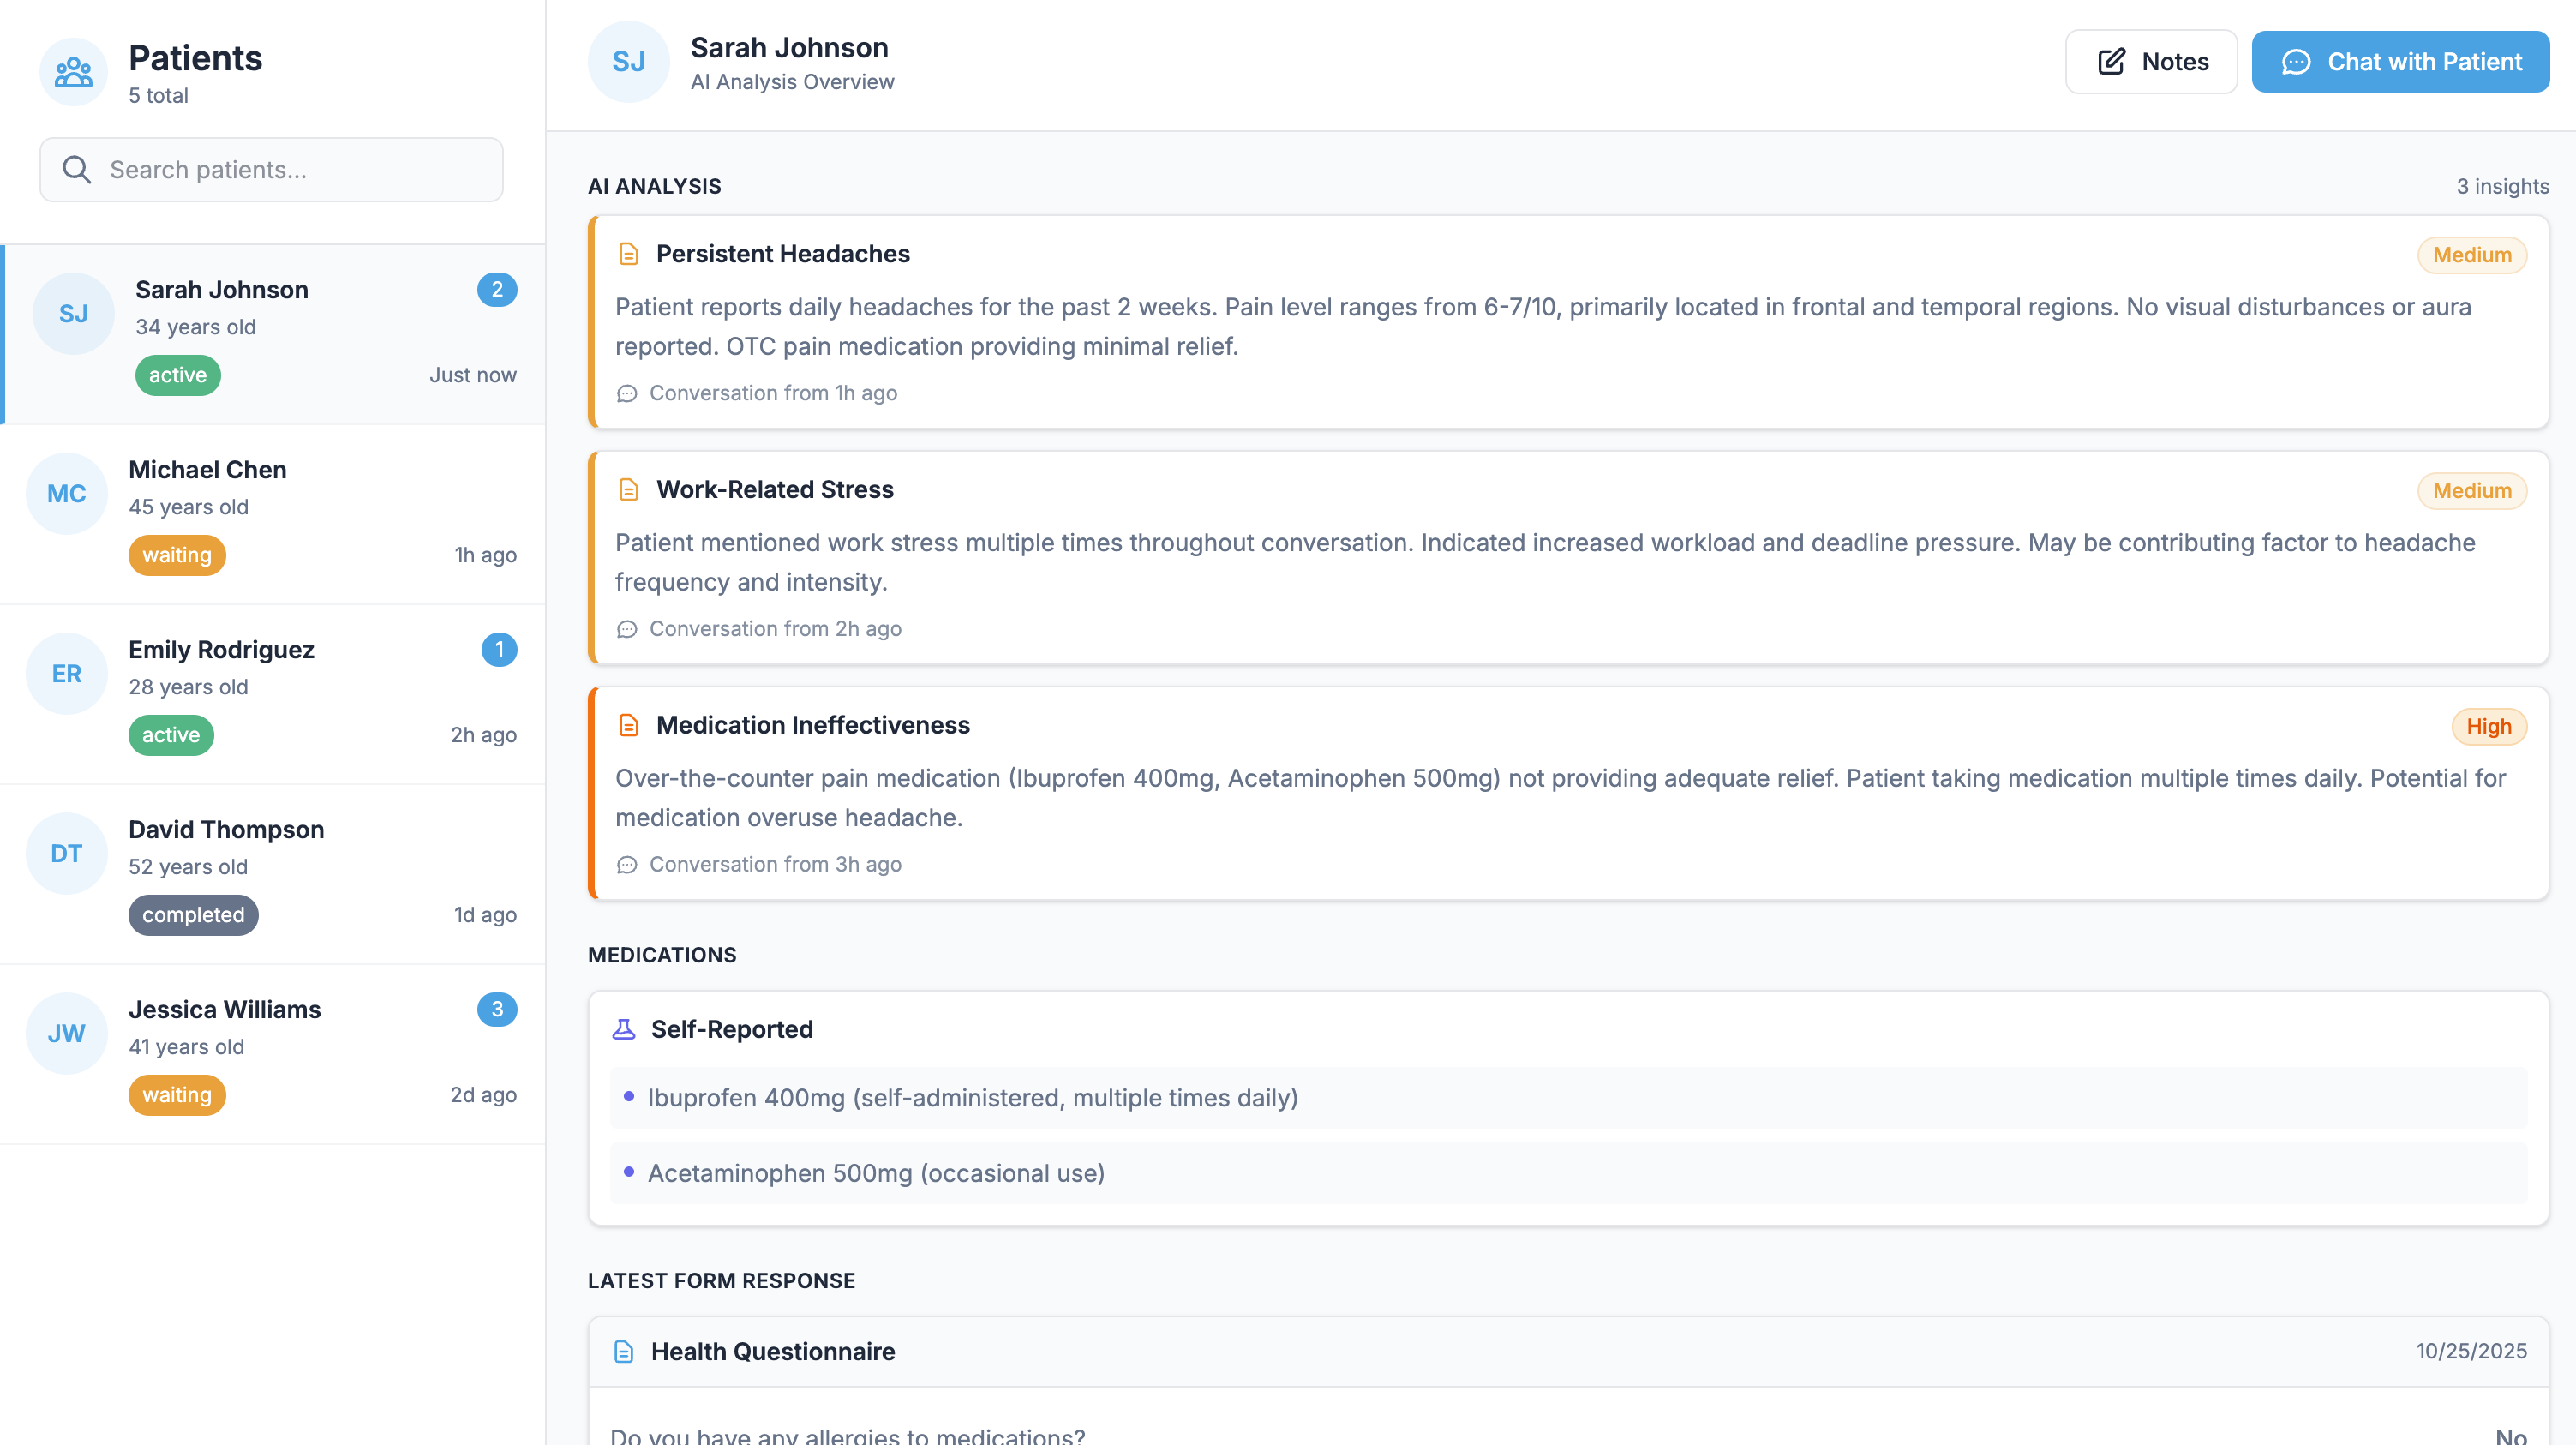The image size is (2576, 1445).
Task: Click the chat bubble icon in Chat button
Action: (x=2296, y=62)
